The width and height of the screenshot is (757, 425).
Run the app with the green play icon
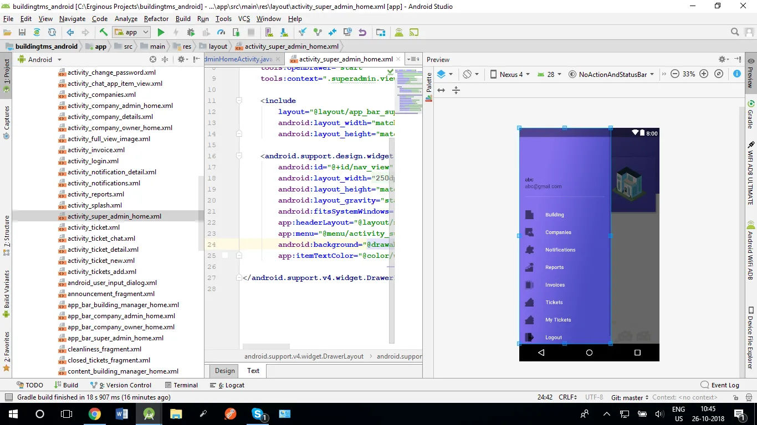pos(161,33)
